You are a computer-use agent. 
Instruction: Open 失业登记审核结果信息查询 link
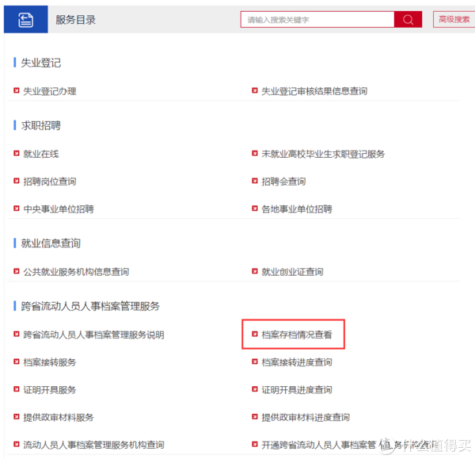[x=314, y=91]
